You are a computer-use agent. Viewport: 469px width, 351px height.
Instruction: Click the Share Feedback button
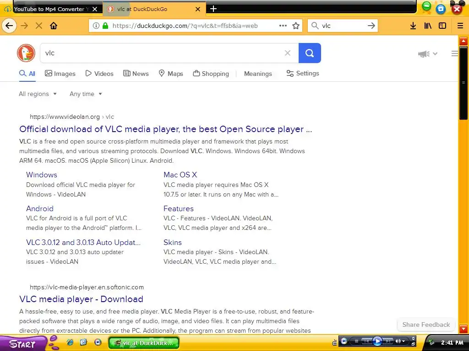coord(426,324)
